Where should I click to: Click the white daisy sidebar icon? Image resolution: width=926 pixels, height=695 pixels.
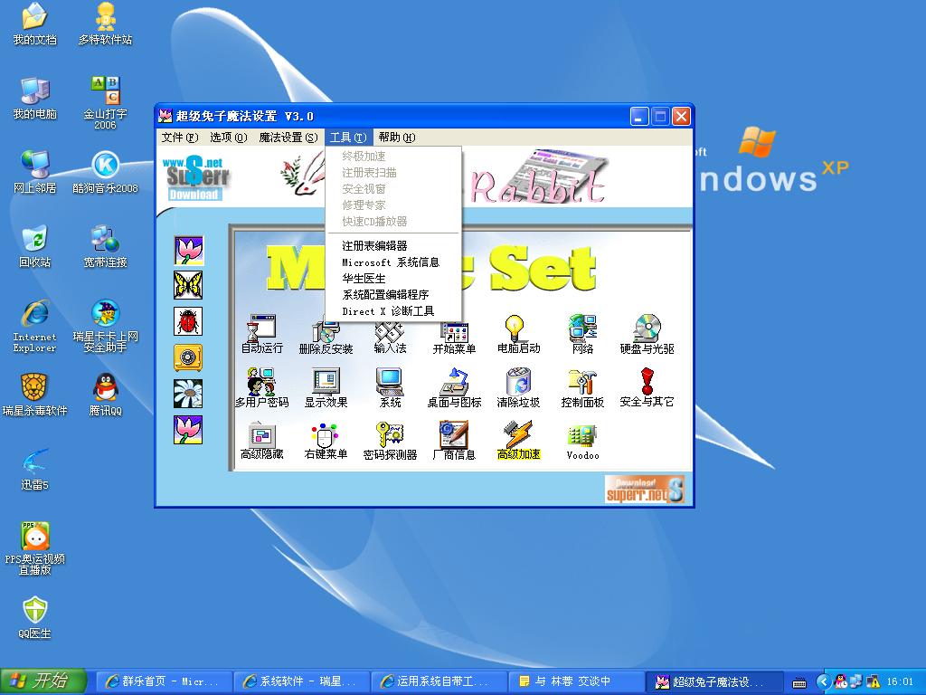[188, 394]
